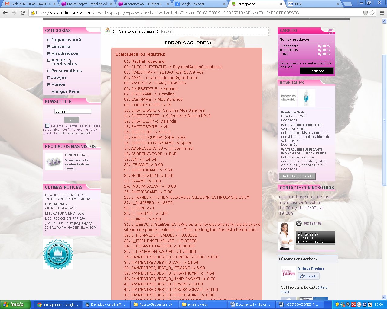Expand the Lencería category
This screenshot has width=387, height=309.
49,46
